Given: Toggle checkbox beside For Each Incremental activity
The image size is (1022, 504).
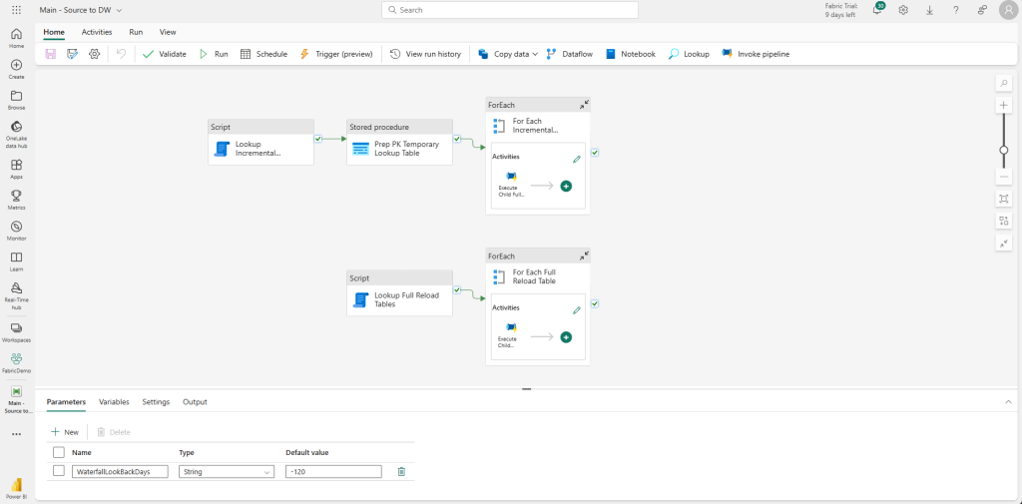Looking at the screenshot, I should [x=595, y=153].
